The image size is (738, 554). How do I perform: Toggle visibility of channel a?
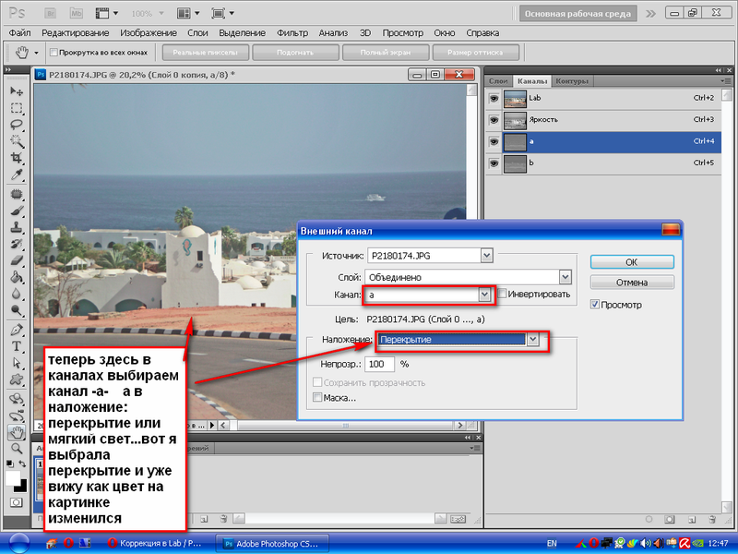click(494, 142)
